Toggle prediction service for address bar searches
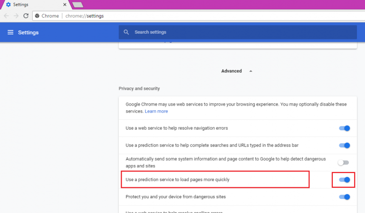This screenshot has width=365, height=213. (x=344, y=145)
